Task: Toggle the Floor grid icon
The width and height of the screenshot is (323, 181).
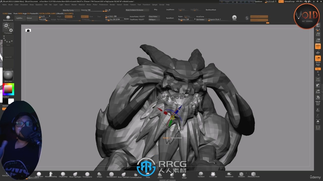Action: 318,52
